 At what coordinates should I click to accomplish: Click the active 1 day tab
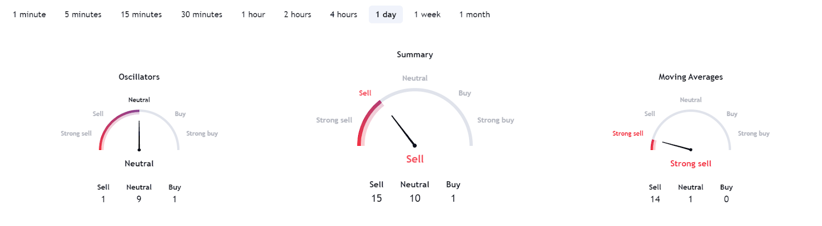pos(386,14)
